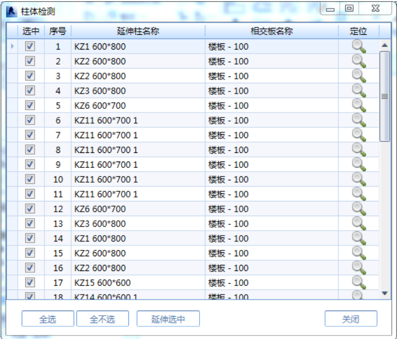Toggle the checkbox for row 15
397x339 pixels.
pyautogui.click(x=30, y=253)
